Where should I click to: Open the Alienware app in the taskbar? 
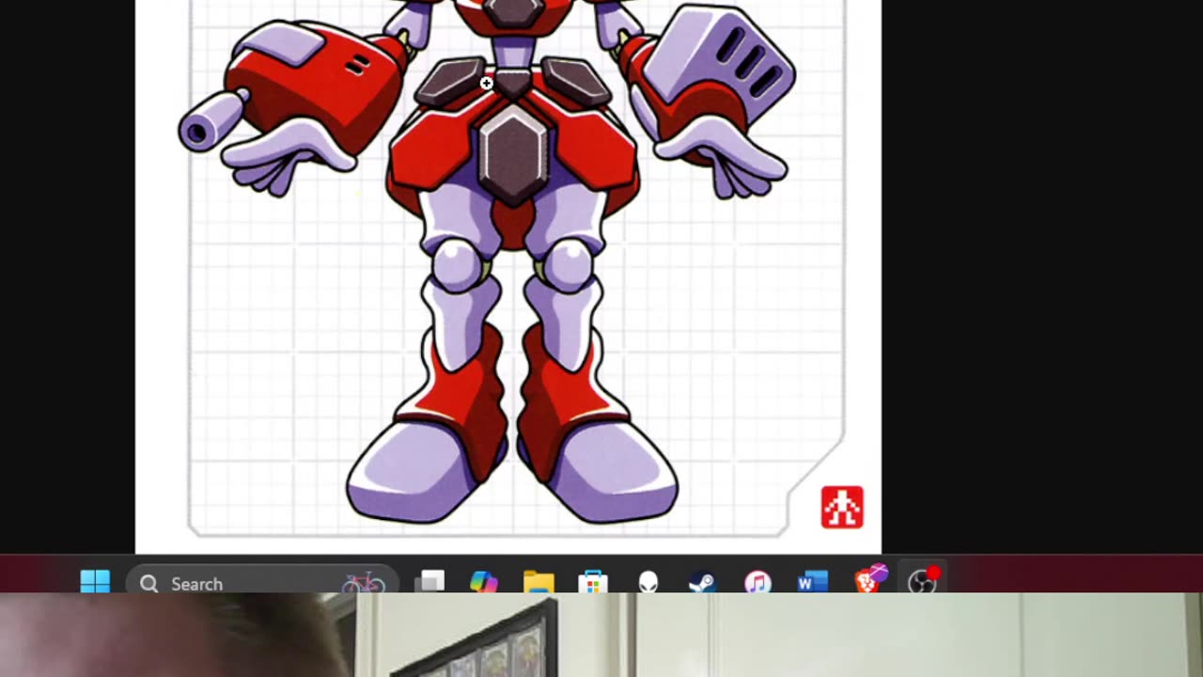(648, 582)
